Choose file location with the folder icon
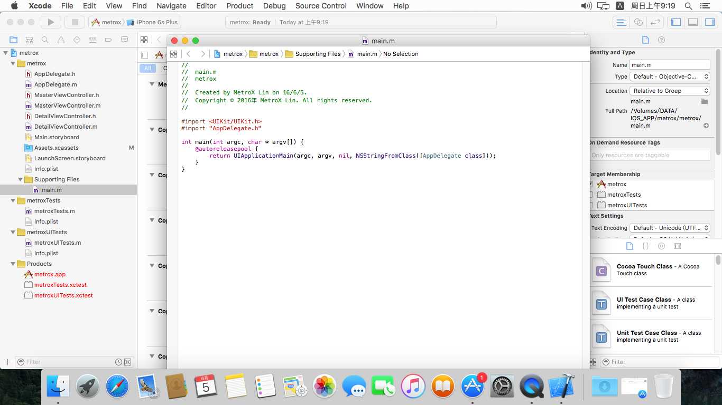This screenshot has width=722, height=405. point(705,101)
